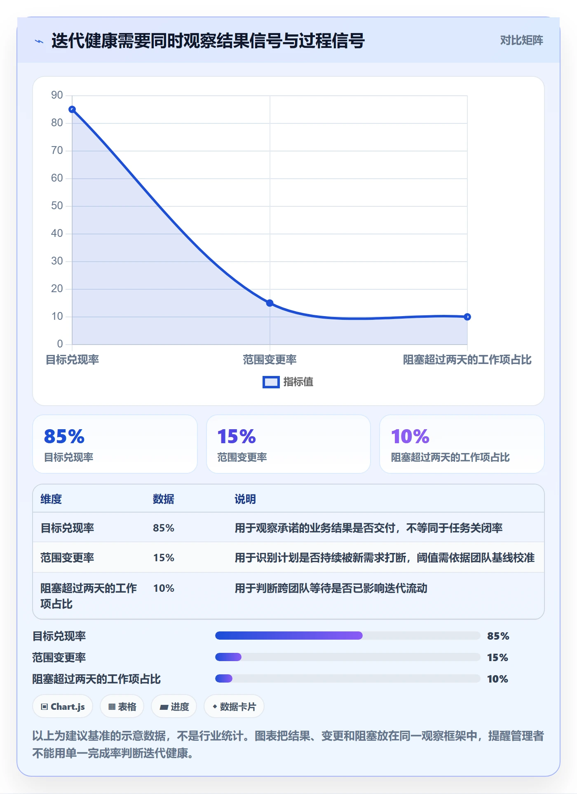Viewport: 577px width, 794px height.
Task: Click the chart point at 范围变更率
Action: point(270,303)
